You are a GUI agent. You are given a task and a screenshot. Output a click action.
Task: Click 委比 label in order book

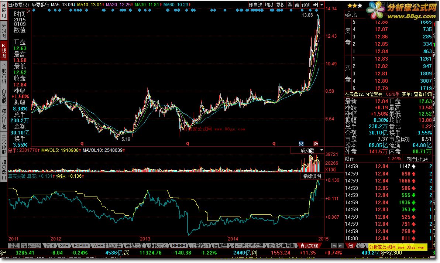tap(351, 14)
